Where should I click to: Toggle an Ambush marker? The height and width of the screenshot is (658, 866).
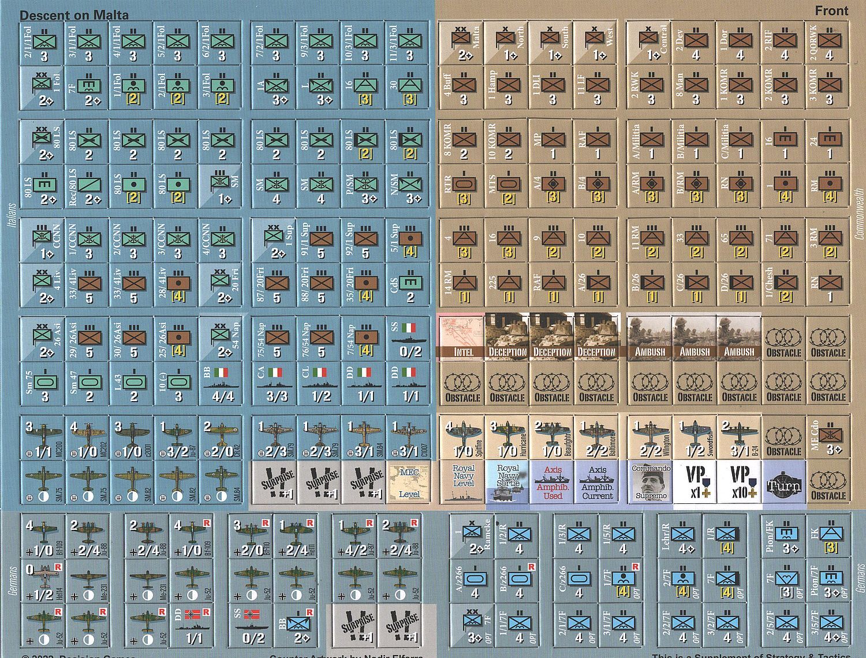(x=649, y=338)
